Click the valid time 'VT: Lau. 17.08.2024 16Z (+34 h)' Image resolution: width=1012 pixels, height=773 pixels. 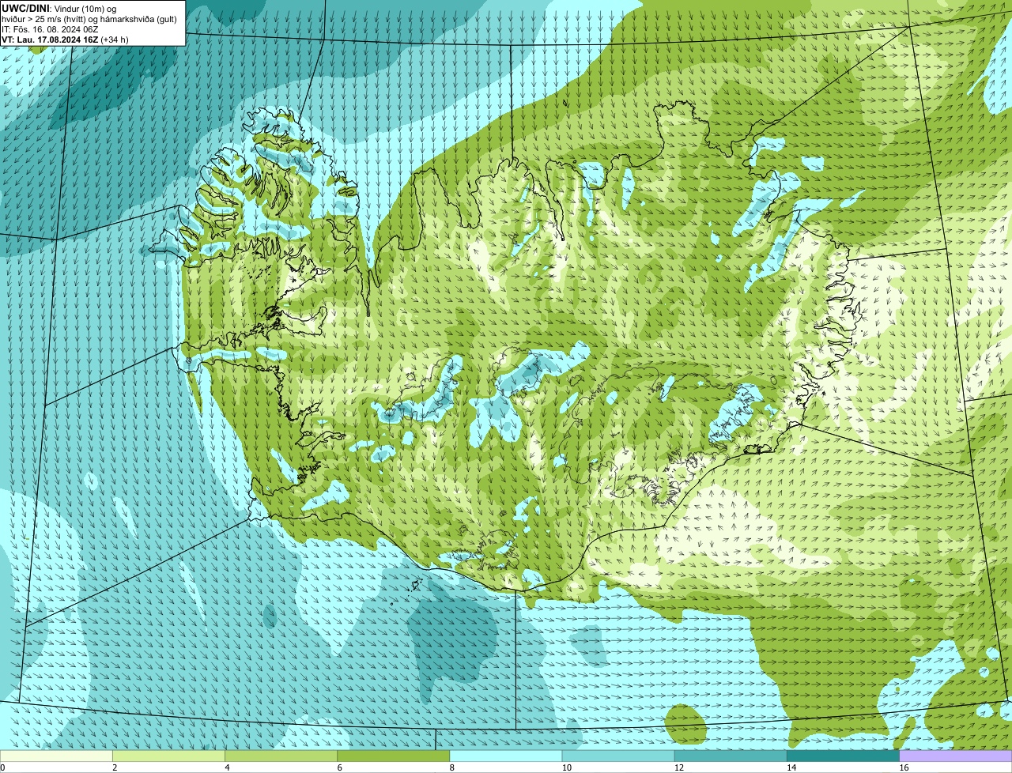(x=65, y=40)
